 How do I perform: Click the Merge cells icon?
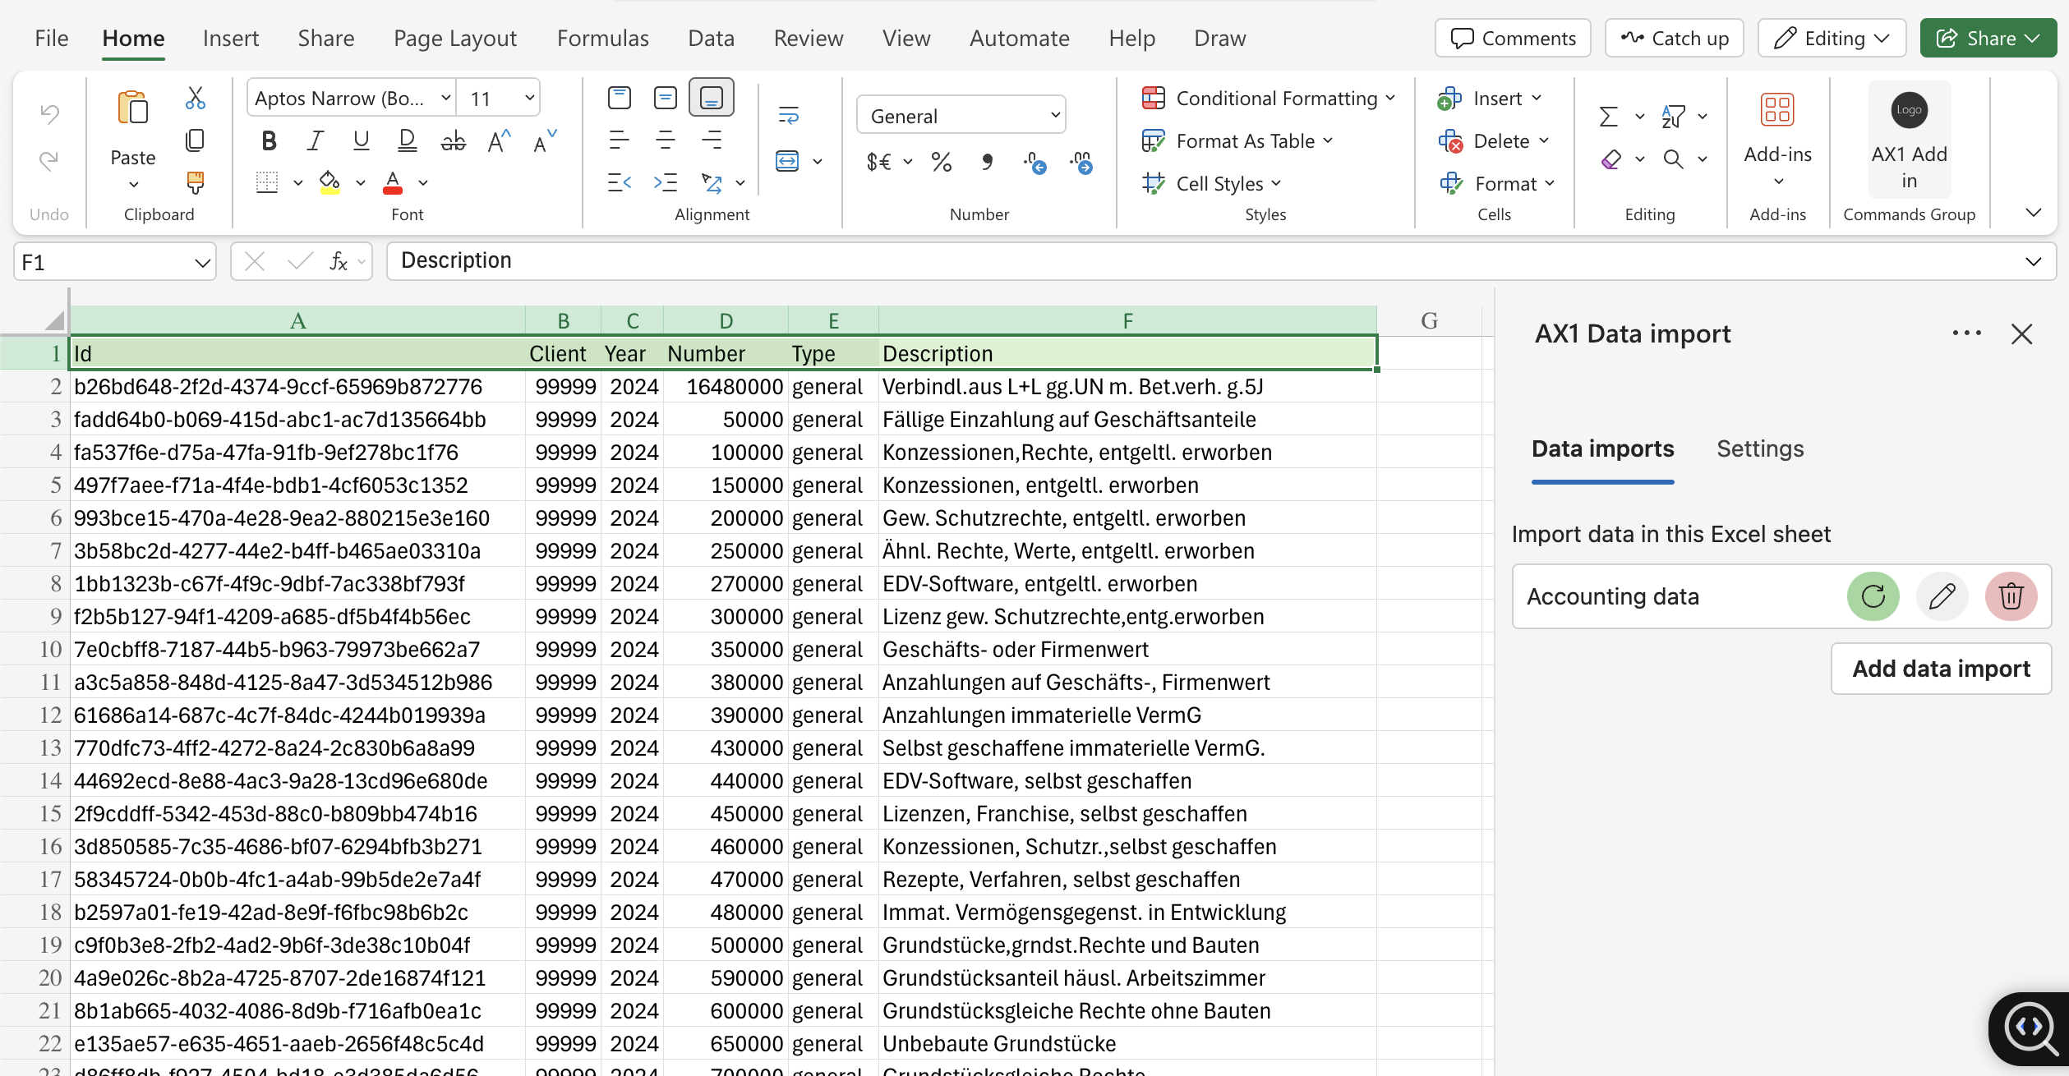tap(787, 161)
